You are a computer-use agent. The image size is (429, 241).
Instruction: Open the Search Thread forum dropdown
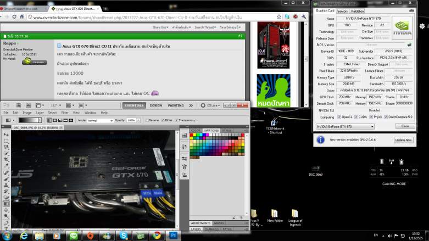pos(205,27)
